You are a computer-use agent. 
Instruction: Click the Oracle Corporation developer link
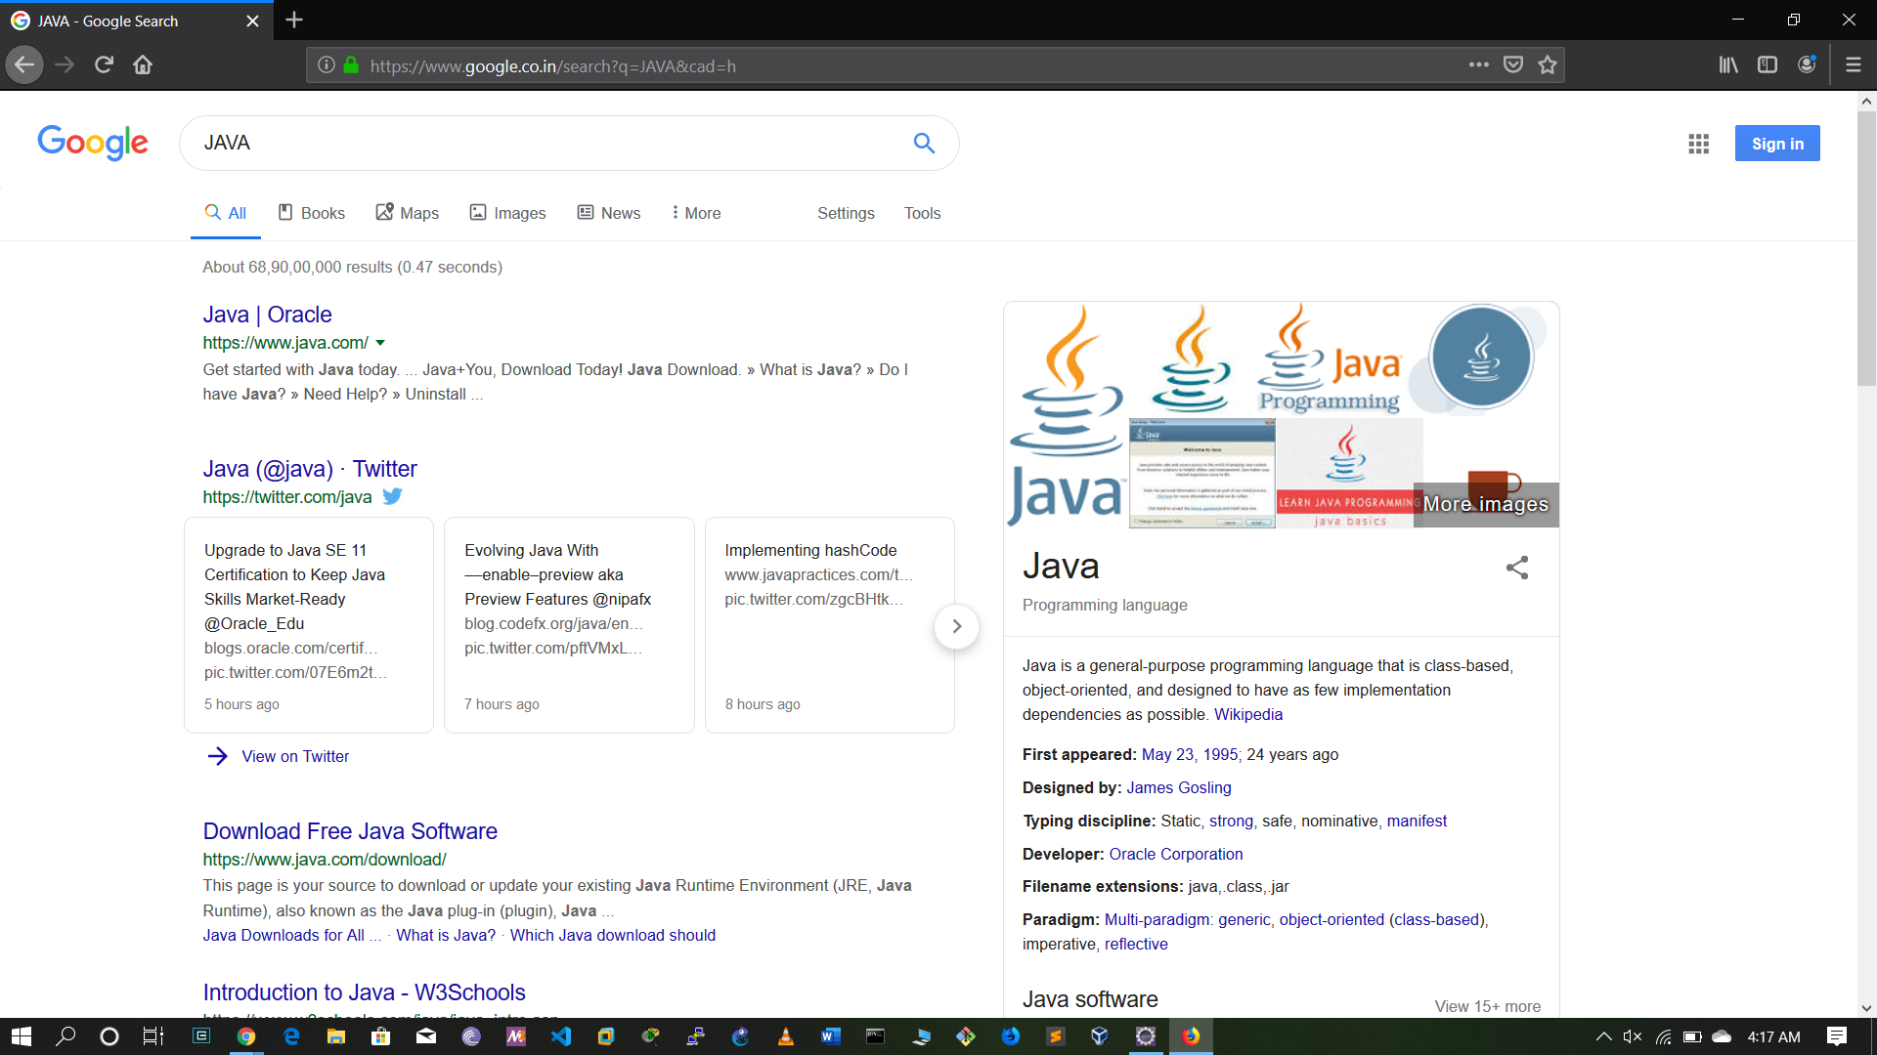point(1175,854)
